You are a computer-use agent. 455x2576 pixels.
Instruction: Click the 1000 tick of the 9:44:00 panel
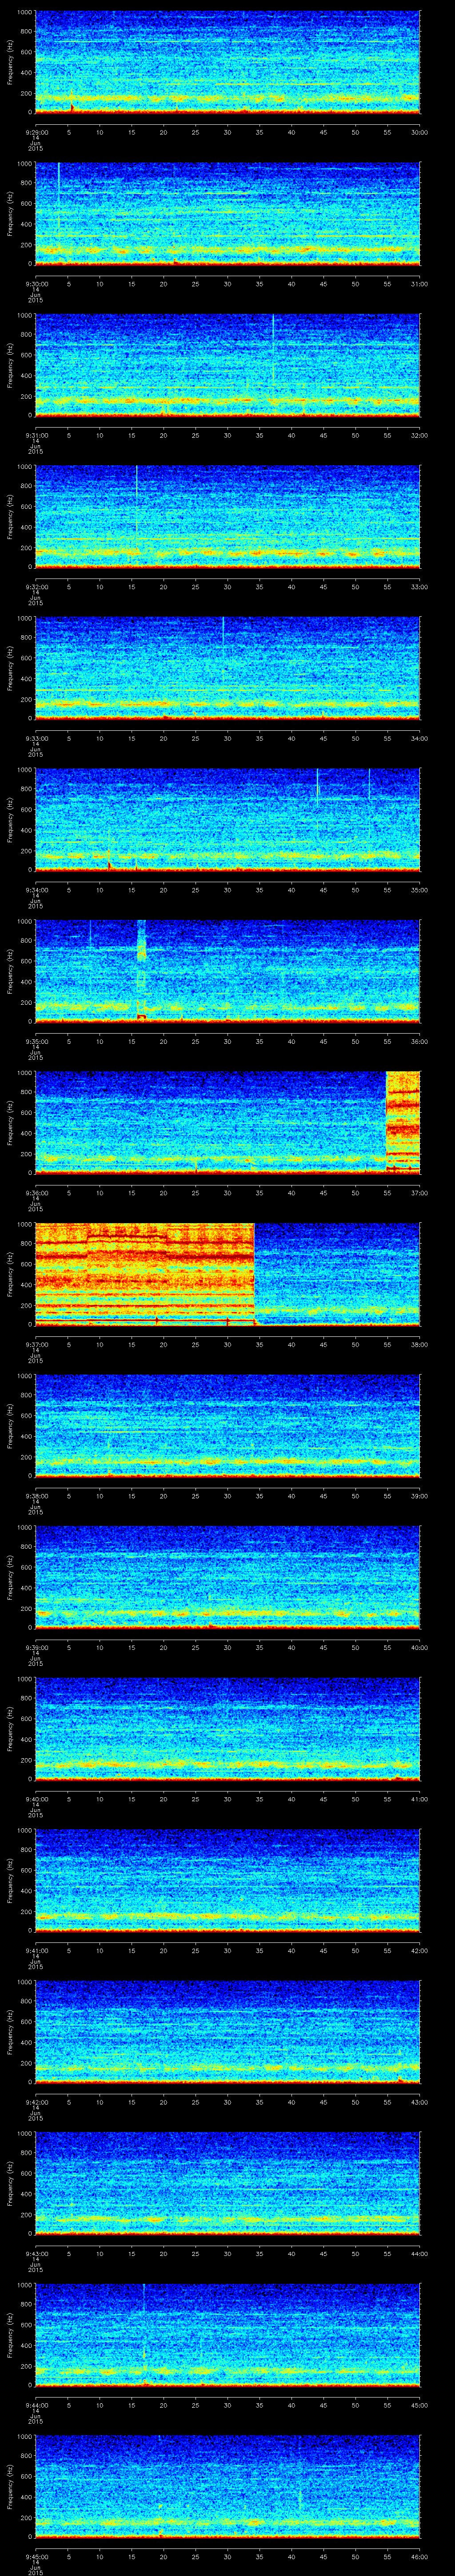(x=25, y=2286)
